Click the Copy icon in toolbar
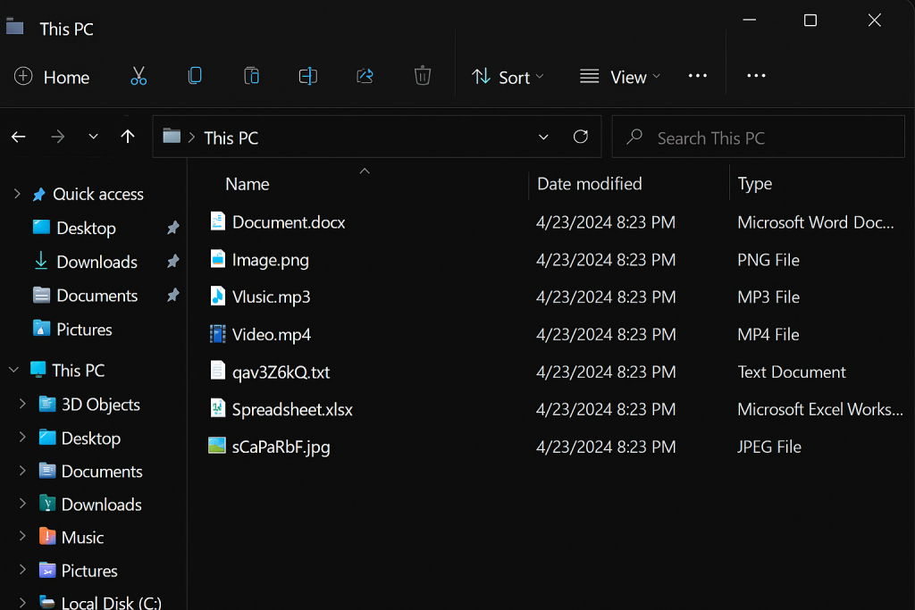The height and width of the screenshot is (610, 915). coord(195,77)
